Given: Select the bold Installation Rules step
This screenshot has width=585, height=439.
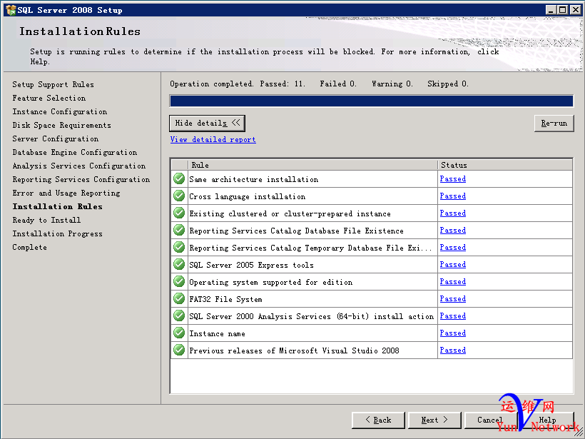Looking at the screenshot, I should coord(57,206).
